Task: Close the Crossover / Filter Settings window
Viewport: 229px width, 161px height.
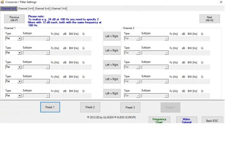Action: [221, 2]
